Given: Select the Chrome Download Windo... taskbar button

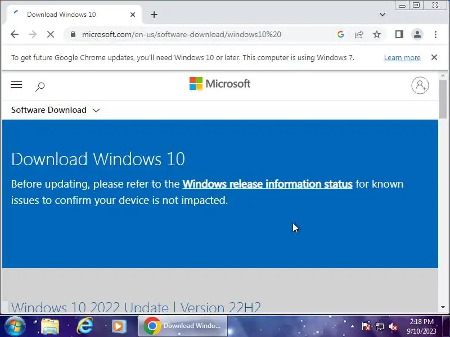Looking at the screenshot, I should 183,326.
